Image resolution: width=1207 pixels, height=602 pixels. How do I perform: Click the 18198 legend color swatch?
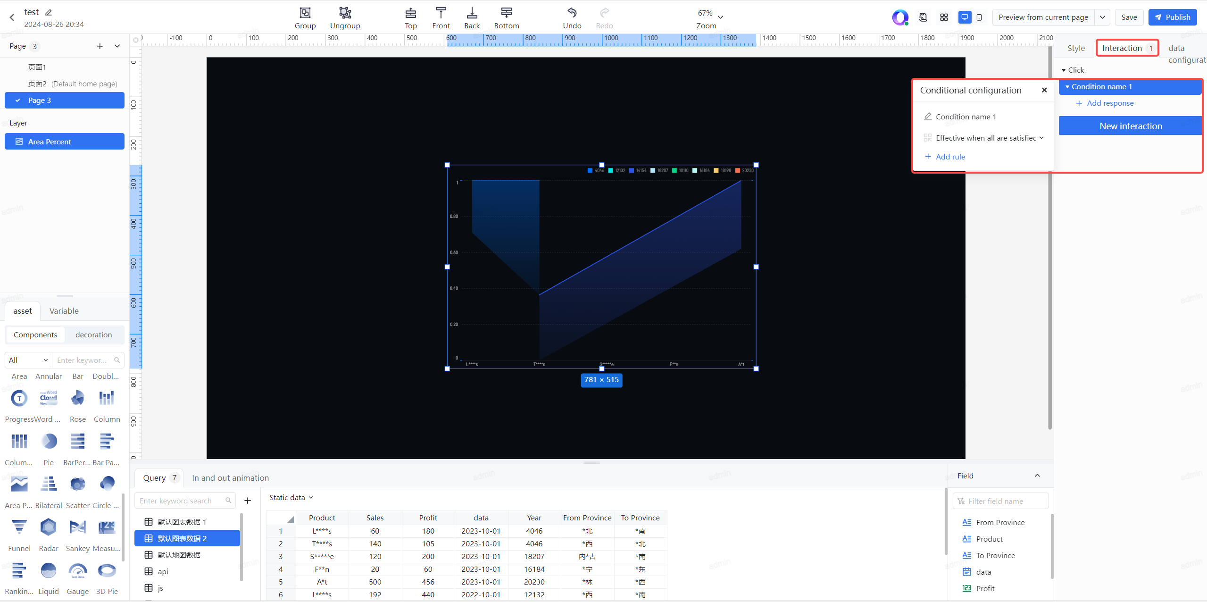(716, 170)
